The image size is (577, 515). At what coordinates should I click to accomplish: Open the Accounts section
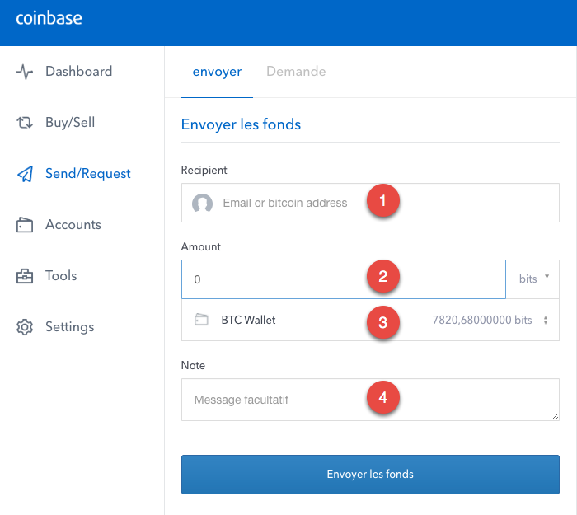coord(73,225)
